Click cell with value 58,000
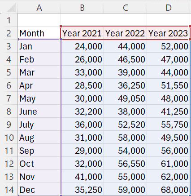 pos(125,138)
